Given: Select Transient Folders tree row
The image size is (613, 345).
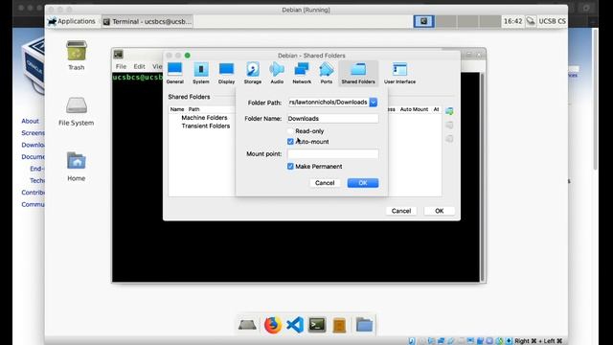Looking at the screenshot, I should tap(206, 126).
